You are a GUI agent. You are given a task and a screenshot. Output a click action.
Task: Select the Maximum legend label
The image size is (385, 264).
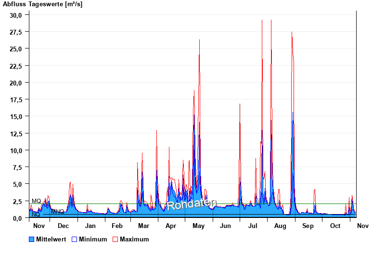[134, 239]
